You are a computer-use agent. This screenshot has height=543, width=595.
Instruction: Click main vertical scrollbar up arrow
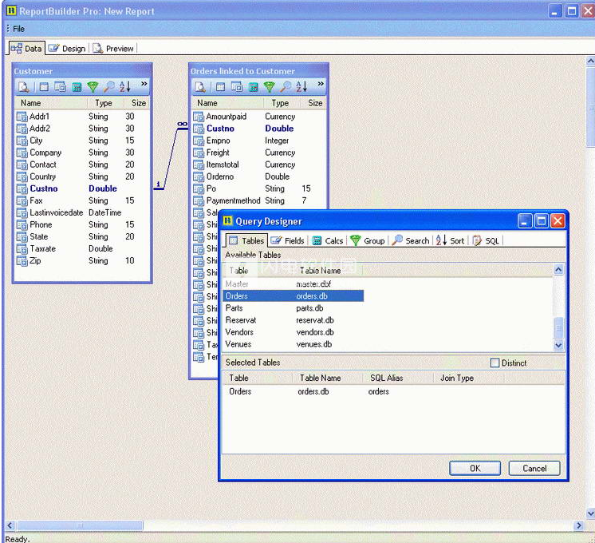(x=590, y=61)
